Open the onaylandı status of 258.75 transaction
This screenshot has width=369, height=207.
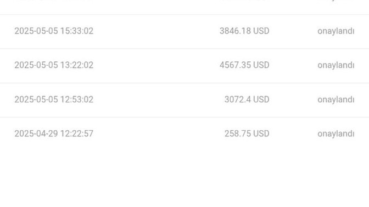coord(336,134)
